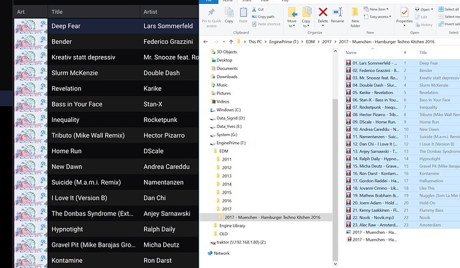460x268 pixels.
Task: Open the Move to menu
Action: [291, 17]
